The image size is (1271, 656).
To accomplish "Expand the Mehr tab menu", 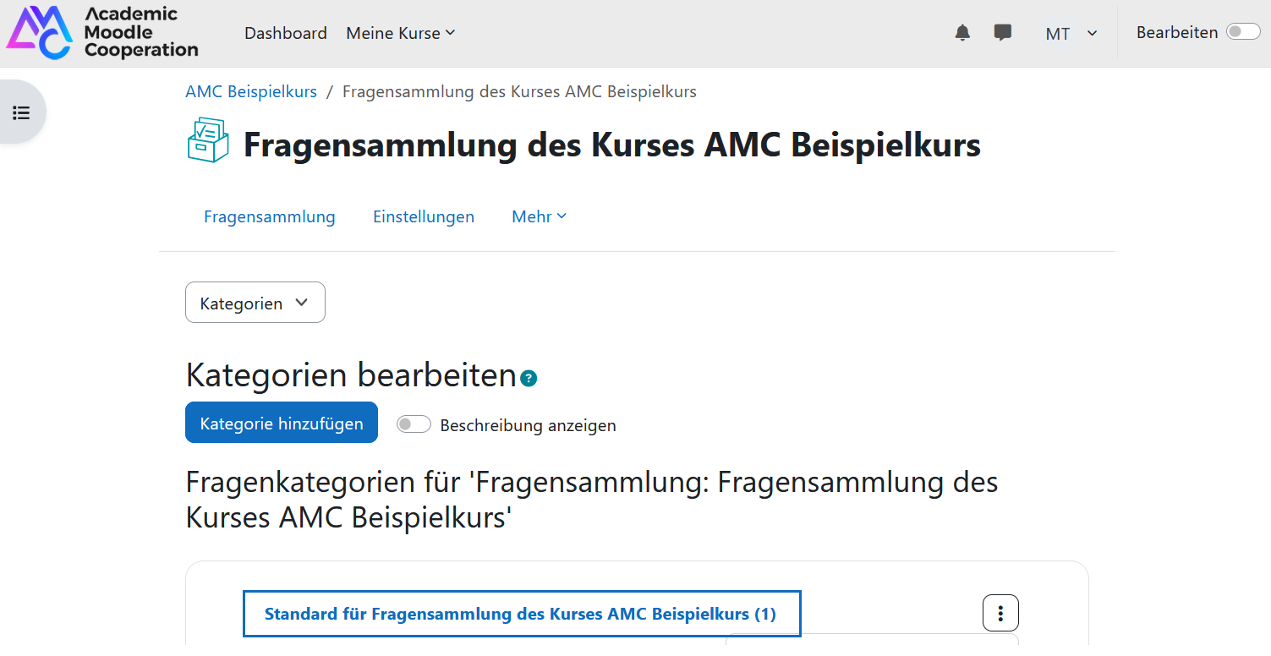I will coord(540,216).
